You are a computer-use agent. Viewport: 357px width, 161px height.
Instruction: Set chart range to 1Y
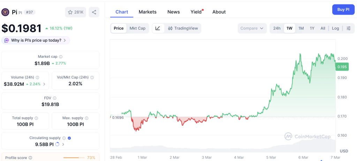[312, 29]
